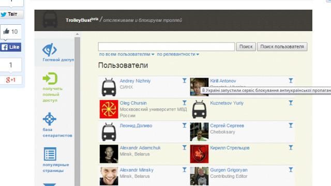
Task: Click Andrey Nizhniy trolleybus avatar
Action: (109, 87)
